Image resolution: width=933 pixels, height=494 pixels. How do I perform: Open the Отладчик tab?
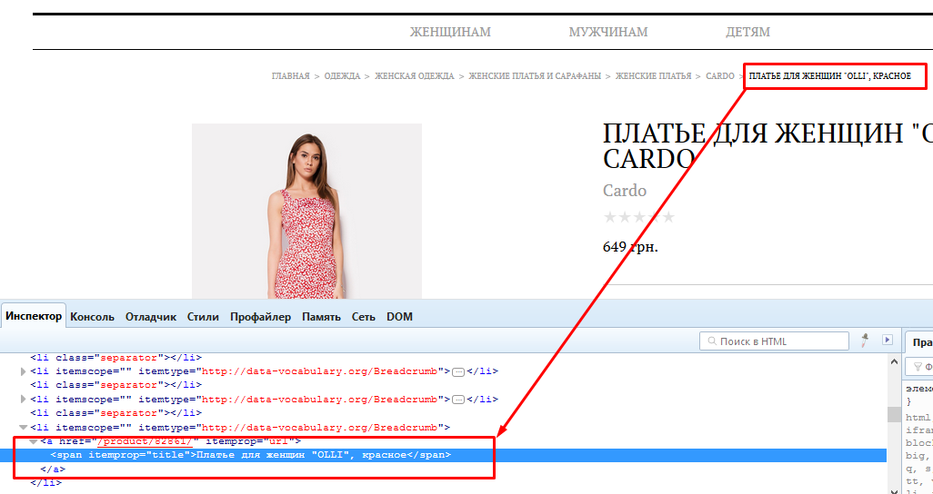click(151, 317)
